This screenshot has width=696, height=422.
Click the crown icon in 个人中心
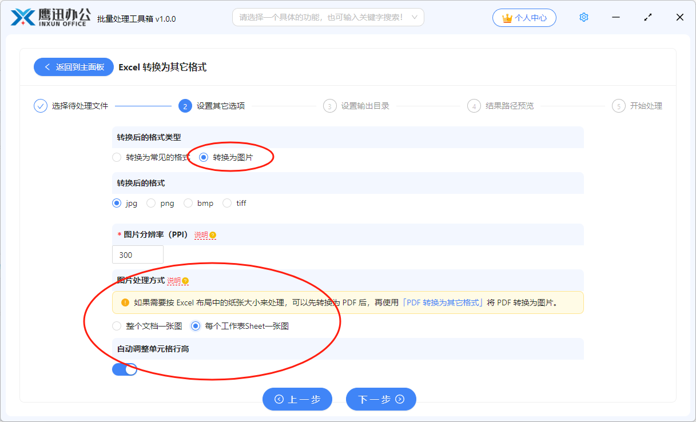(x=507, y=18)
